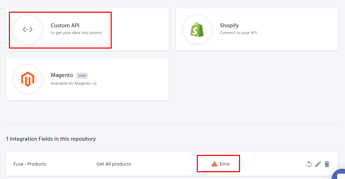The width and height of the screenshot is (345, 179).
Task: Click the red warning triangle icon
Action: click(x=214, y=164)
